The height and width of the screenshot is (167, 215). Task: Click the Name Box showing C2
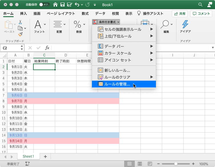(10, 48)
